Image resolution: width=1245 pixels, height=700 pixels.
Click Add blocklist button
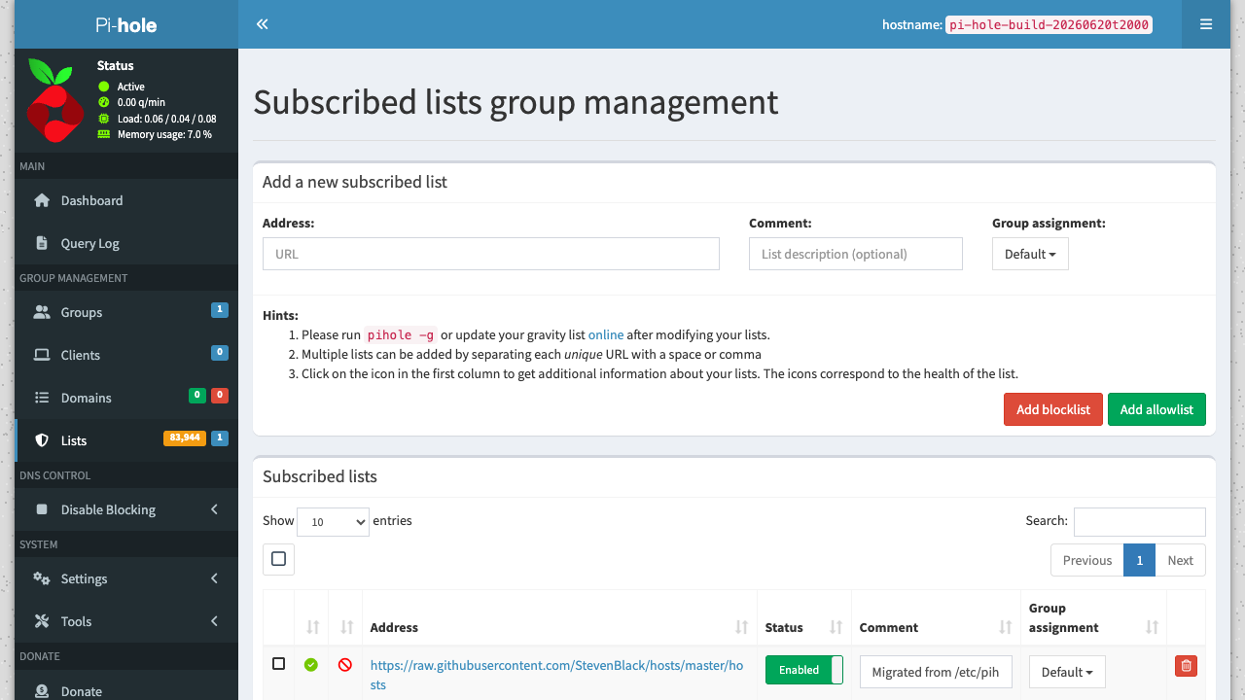(1053, 409)
